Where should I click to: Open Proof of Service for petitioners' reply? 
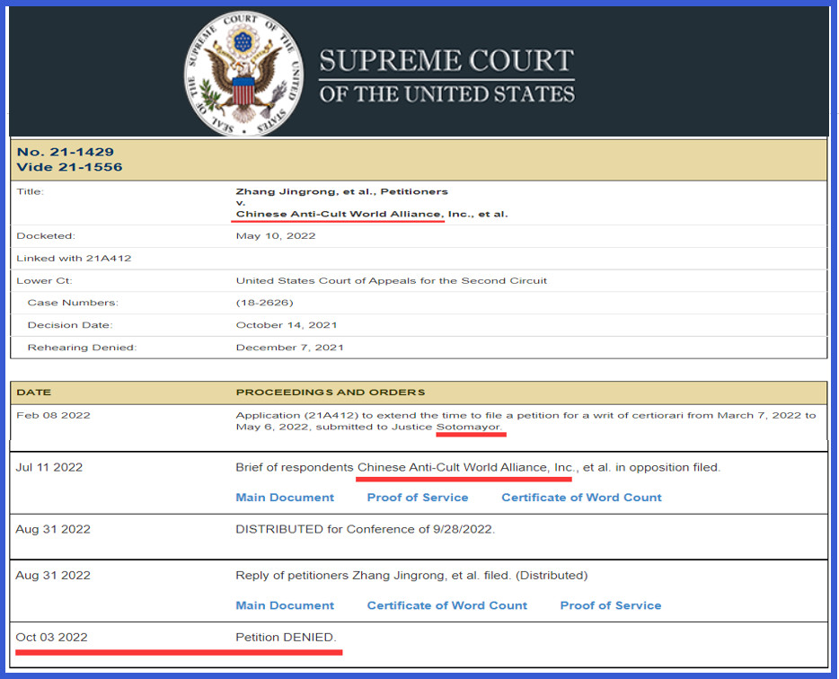coord(611,605)
